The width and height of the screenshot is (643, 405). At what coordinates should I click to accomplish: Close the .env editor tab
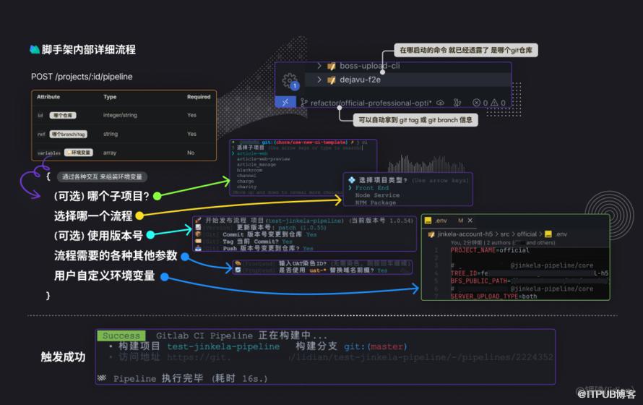(470, 221)
